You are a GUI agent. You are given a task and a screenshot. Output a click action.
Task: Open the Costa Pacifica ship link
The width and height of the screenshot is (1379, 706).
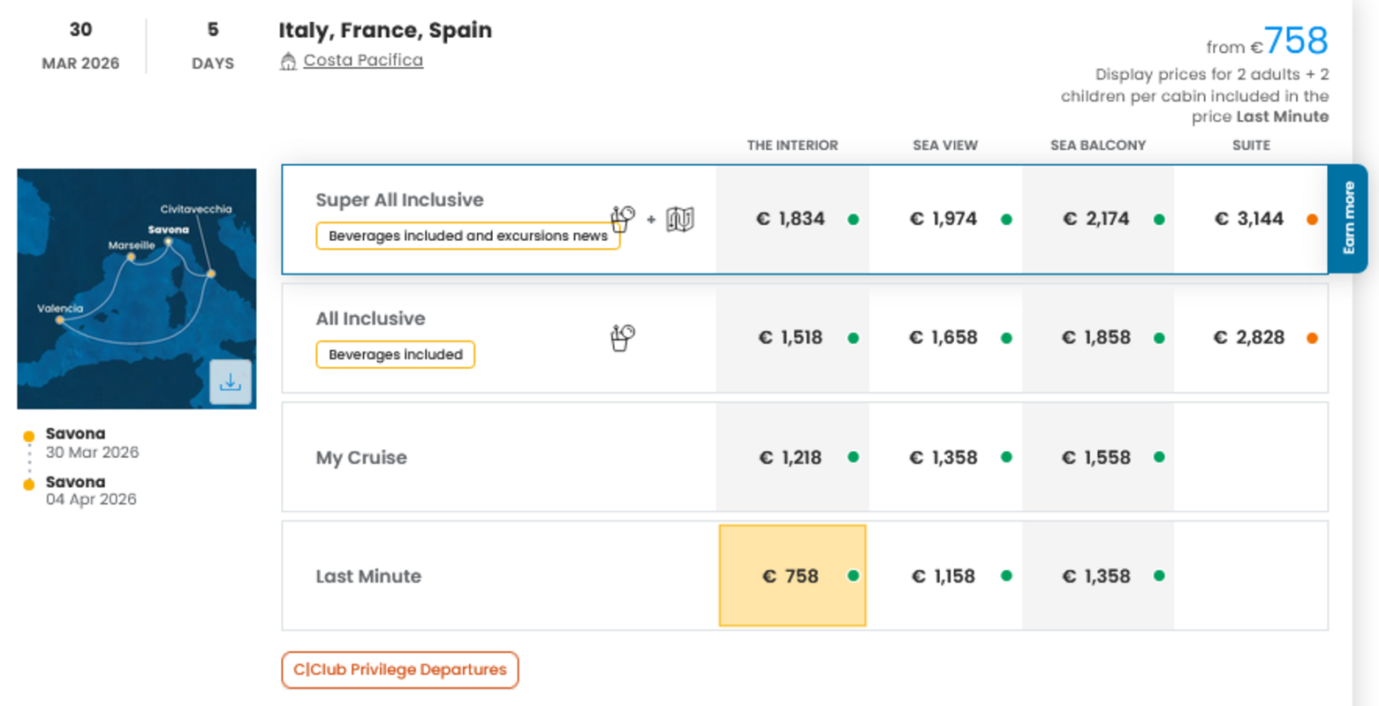(x=363, y=60)
